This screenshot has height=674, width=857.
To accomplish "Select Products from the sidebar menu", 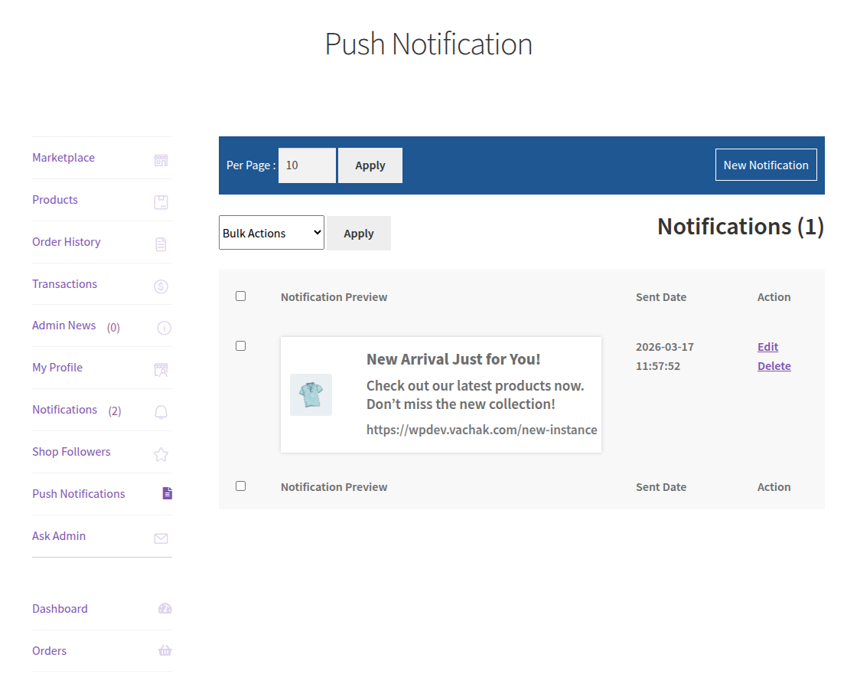I will coord(55,199).
